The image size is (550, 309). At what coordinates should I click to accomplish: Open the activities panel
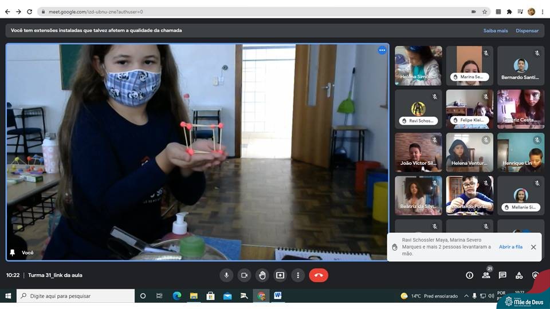tap(519, 275)
